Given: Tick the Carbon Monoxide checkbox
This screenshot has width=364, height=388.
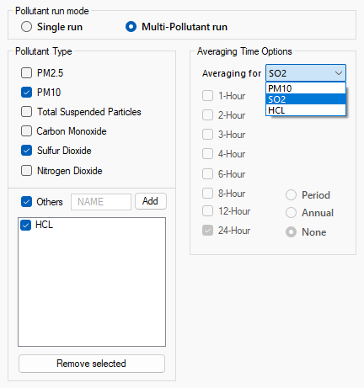Looking at the screenshot, I should [x=26, y=131].
